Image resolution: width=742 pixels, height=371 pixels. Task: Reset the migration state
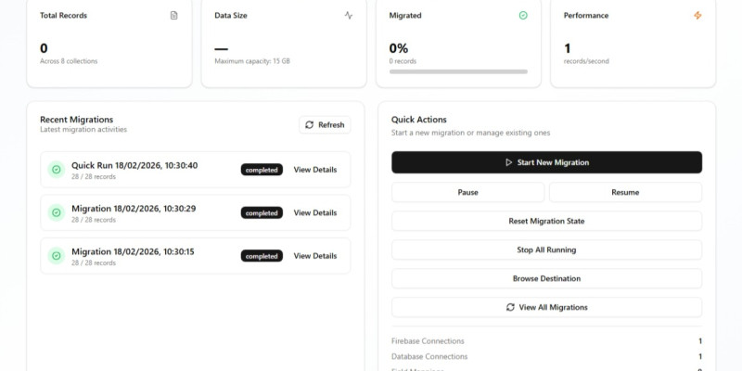546,222
